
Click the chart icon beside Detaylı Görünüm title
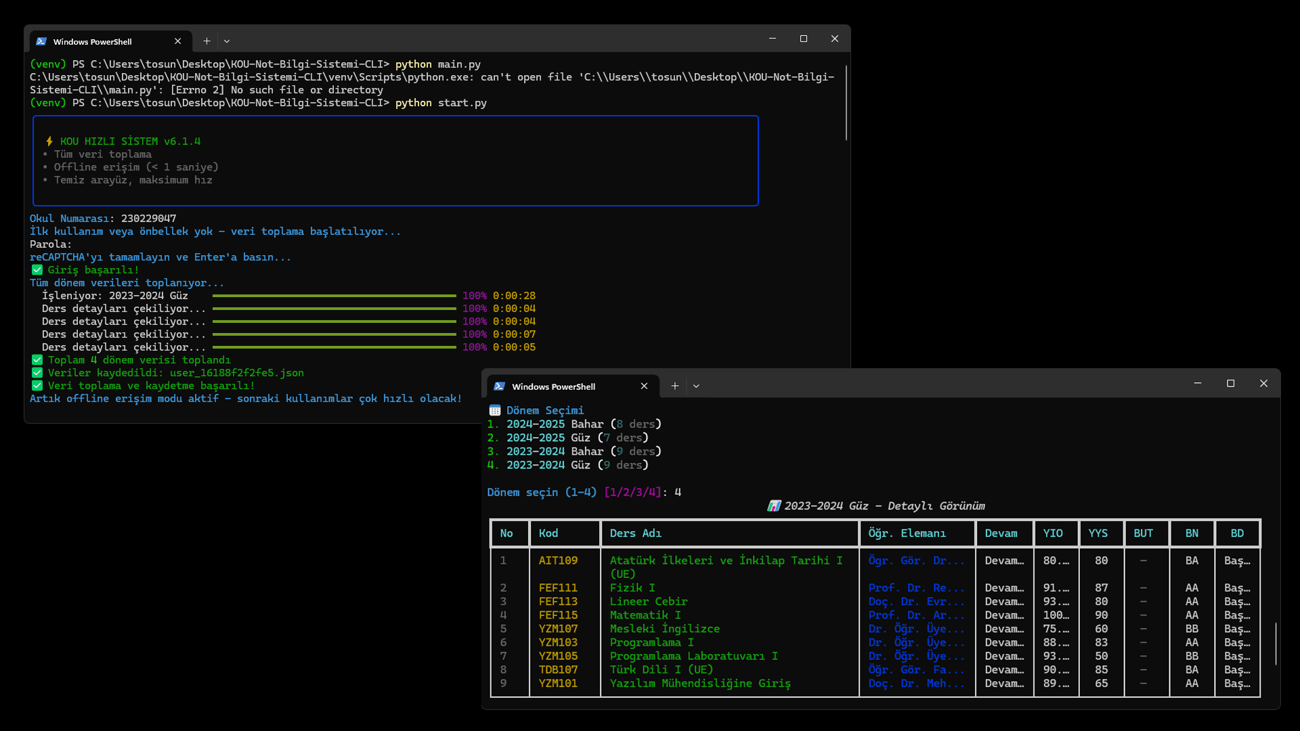[x=774, y=506]
